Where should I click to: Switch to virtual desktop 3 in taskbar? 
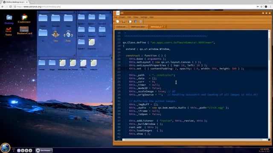pos(30,150)
